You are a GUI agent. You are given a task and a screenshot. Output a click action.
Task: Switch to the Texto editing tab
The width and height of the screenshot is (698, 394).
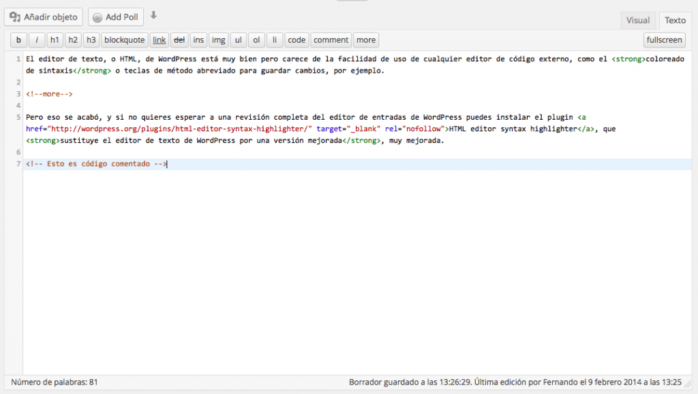tap(674, 20)
